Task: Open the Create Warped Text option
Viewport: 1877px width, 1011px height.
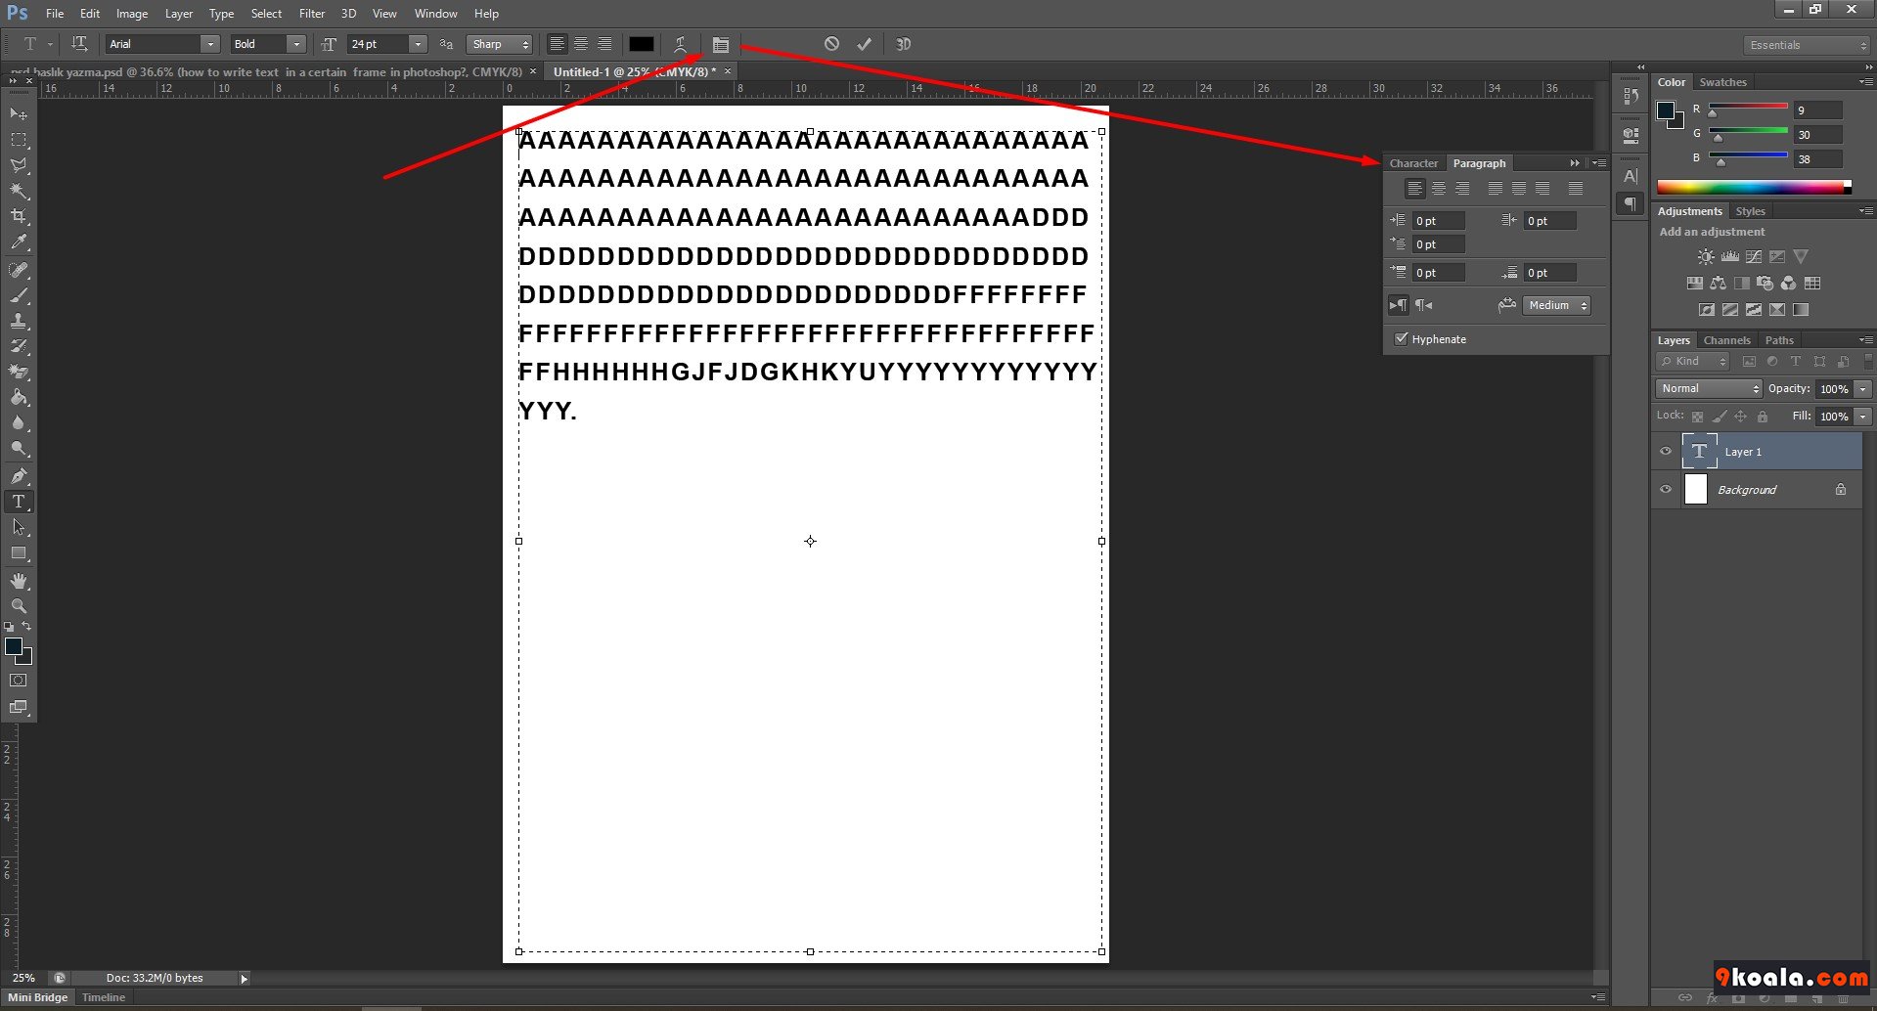Action: 680,44
